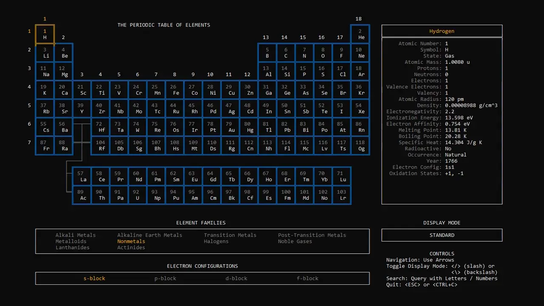544x306 pixels.
Task: Click the Silver (Ag) tile
Action: [231, 108]
